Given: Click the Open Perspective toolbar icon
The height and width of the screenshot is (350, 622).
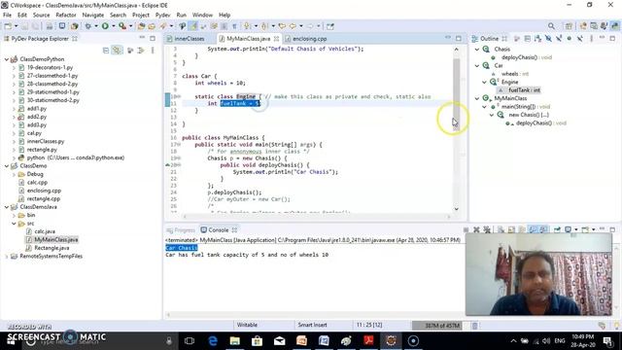Looking at the screenshot, I should coord(569,26).
